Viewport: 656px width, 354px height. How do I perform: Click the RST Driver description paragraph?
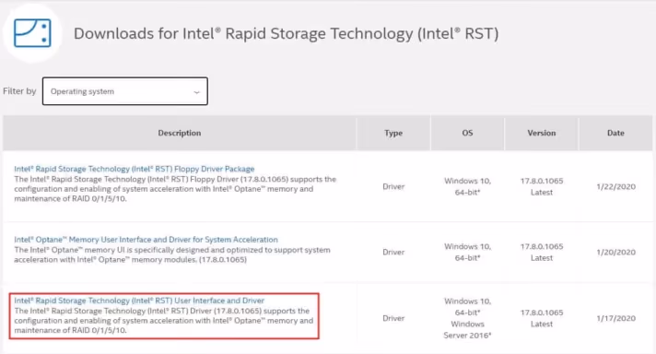(164, 321)
